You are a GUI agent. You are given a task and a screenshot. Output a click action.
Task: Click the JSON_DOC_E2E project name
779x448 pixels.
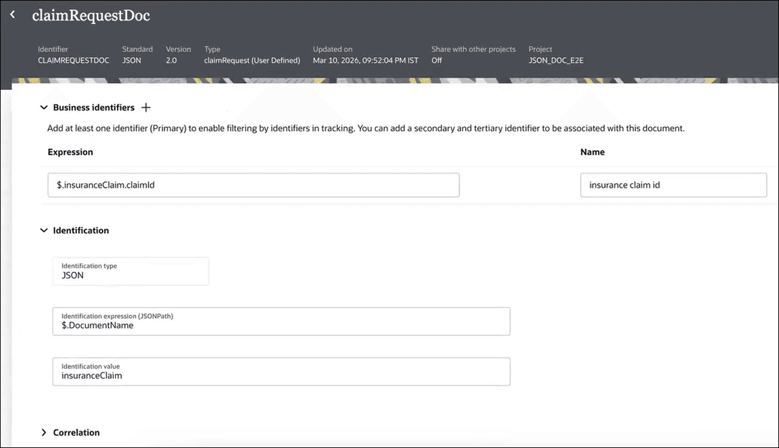(x=556, y=59)
